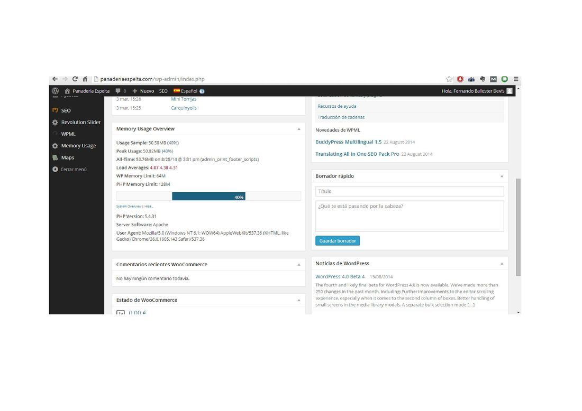
Task: Click the scrollbar down arrow
Action: (x=518, y=312)
